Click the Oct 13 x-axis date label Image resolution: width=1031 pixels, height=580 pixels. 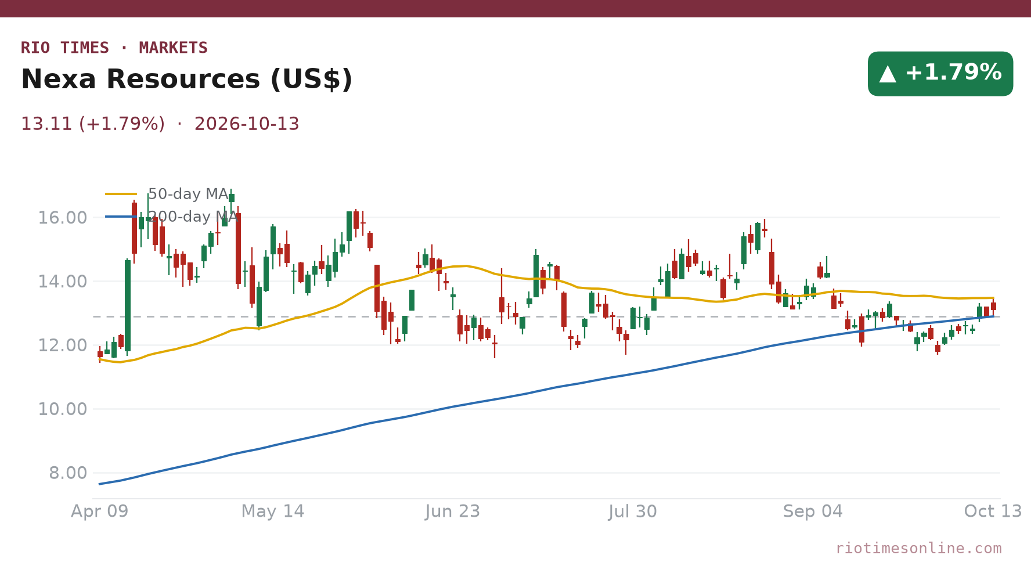[993, 511]
